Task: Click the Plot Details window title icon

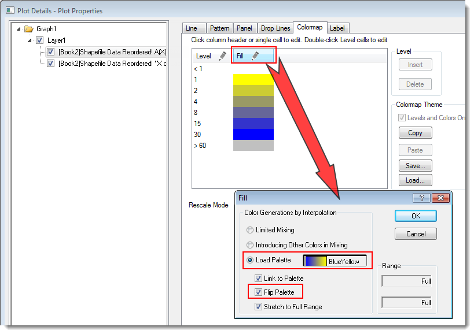Action: 10,10
